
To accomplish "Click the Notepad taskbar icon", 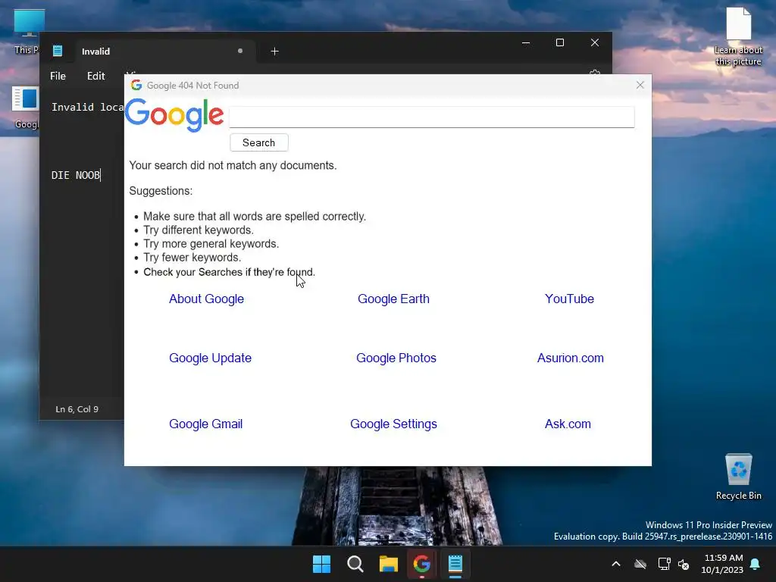I will [455, 564].
